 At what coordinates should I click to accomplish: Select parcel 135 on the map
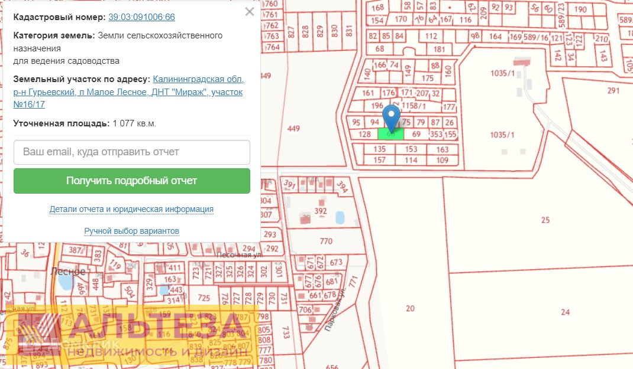click(379, 149)
